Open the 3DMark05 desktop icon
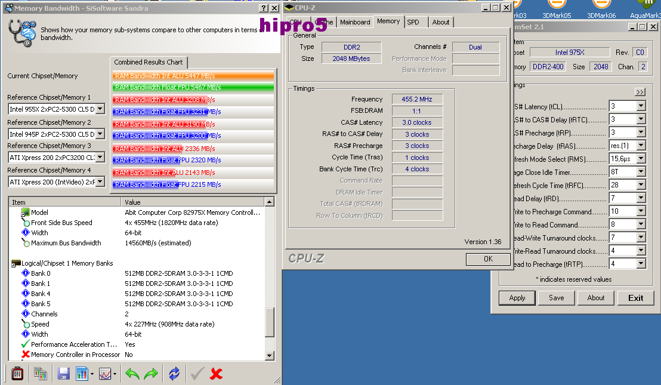The height and width of the screenshot is (385, 661). tap(557, 10)
